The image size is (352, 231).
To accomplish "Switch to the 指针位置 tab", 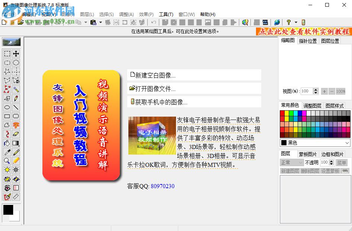I will coord(309,40).
